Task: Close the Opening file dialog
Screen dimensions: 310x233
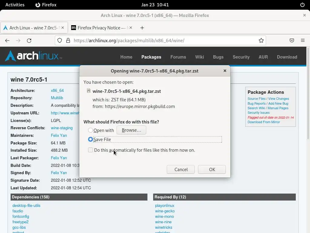Action: (x=225, y=71)
